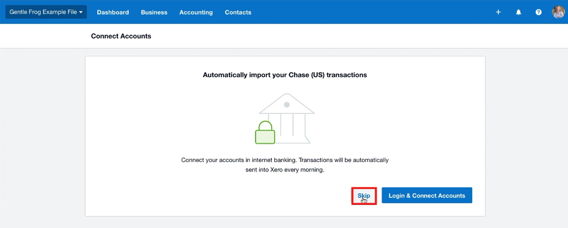Click Login & Connect Accounts button
The width and height of the screenshot is (568, 228).
coord(427,196)
